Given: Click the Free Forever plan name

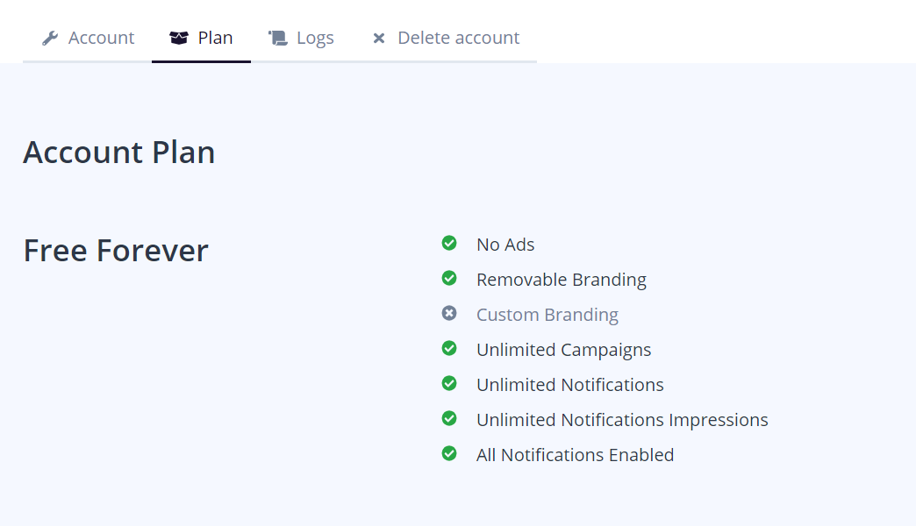Looking at the screenshot, I should 116,251.
